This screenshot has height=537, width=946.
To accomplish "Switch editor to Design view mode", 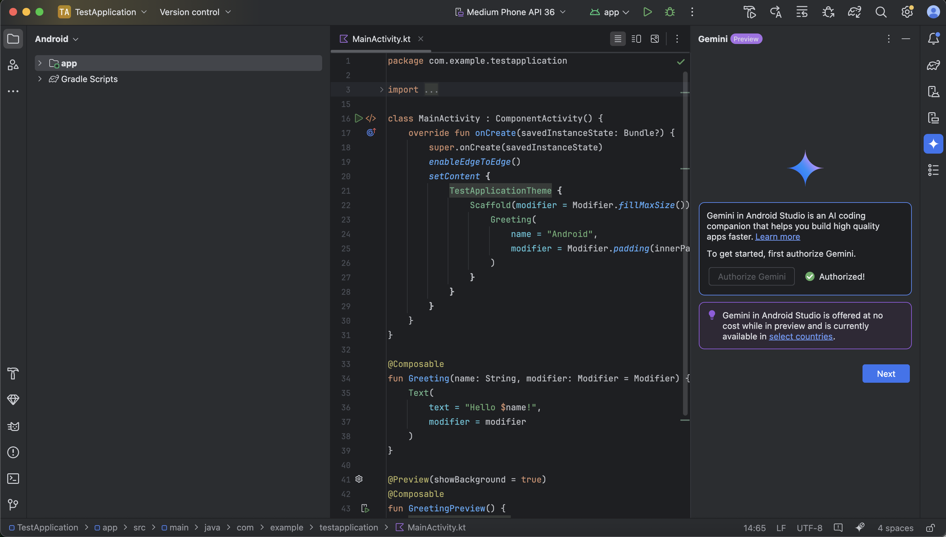I will [x=655, y=39].
